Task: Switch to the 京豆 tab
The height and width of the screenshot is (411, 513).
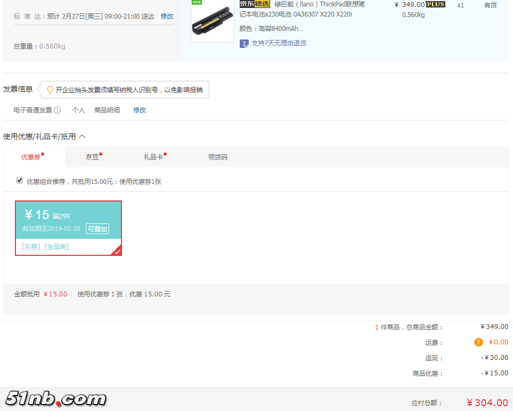Action: (x=92, y=157)
